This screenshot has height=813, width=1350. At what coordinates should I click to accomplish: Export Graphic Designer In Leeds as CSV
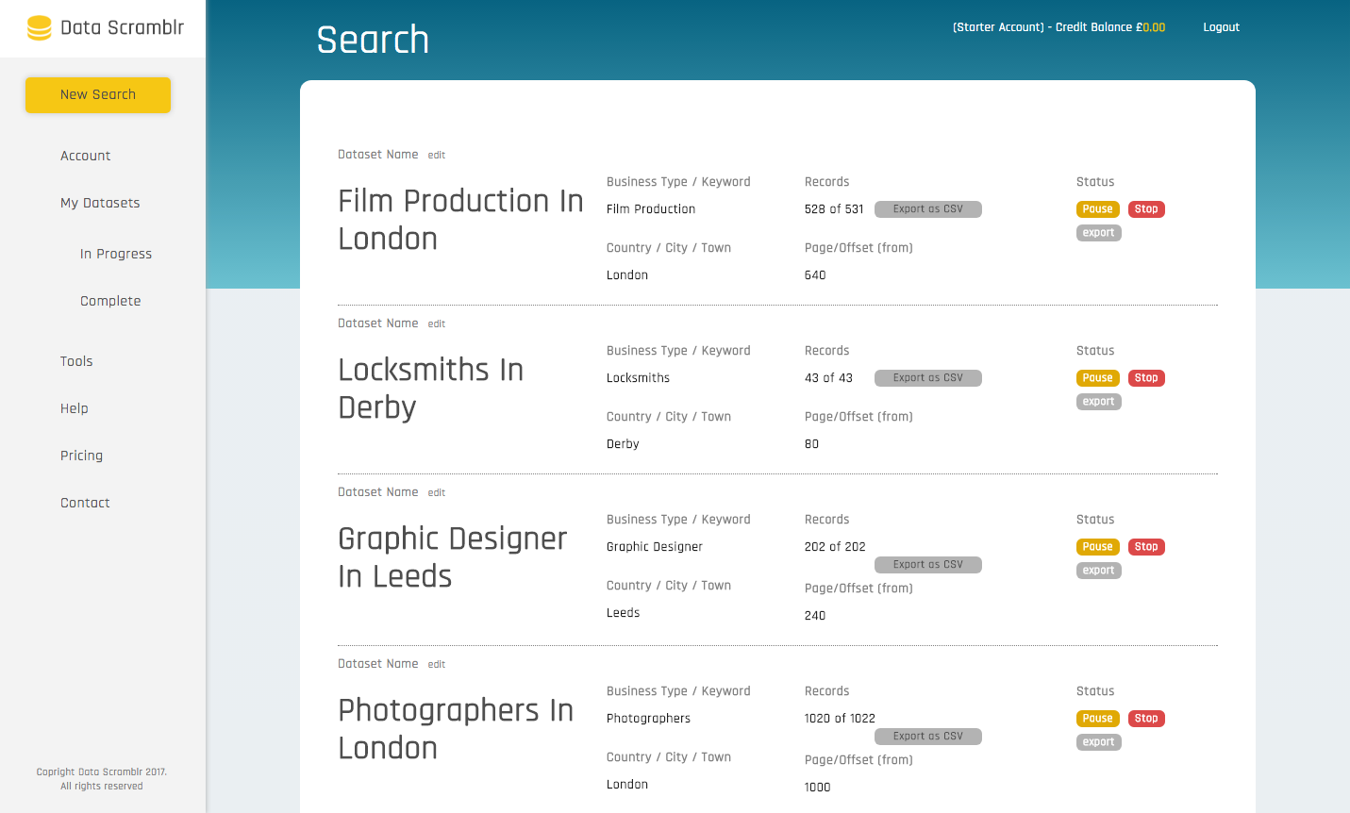[x=927, y=564]
